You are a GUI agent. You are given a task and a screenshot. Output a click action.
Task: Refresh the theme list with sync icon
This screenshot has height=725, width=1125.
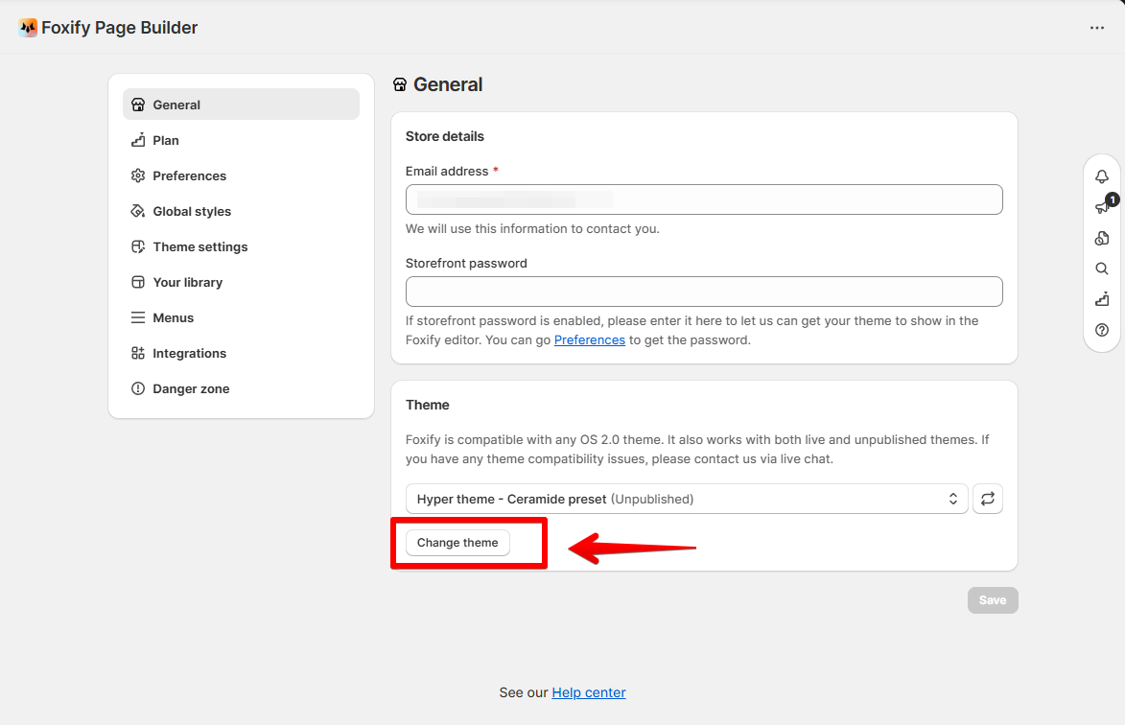pyautogui.click(x=988, y=499)
